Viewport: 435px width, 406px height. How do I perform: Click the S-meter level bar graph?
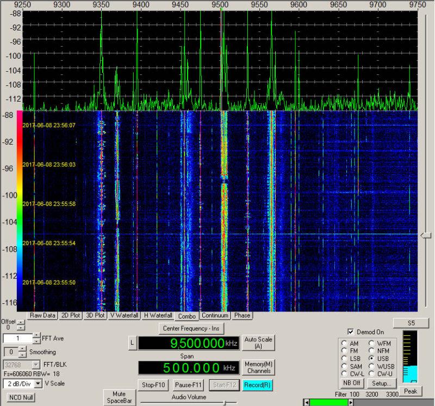pyautogui.click(x=410, y=357)
